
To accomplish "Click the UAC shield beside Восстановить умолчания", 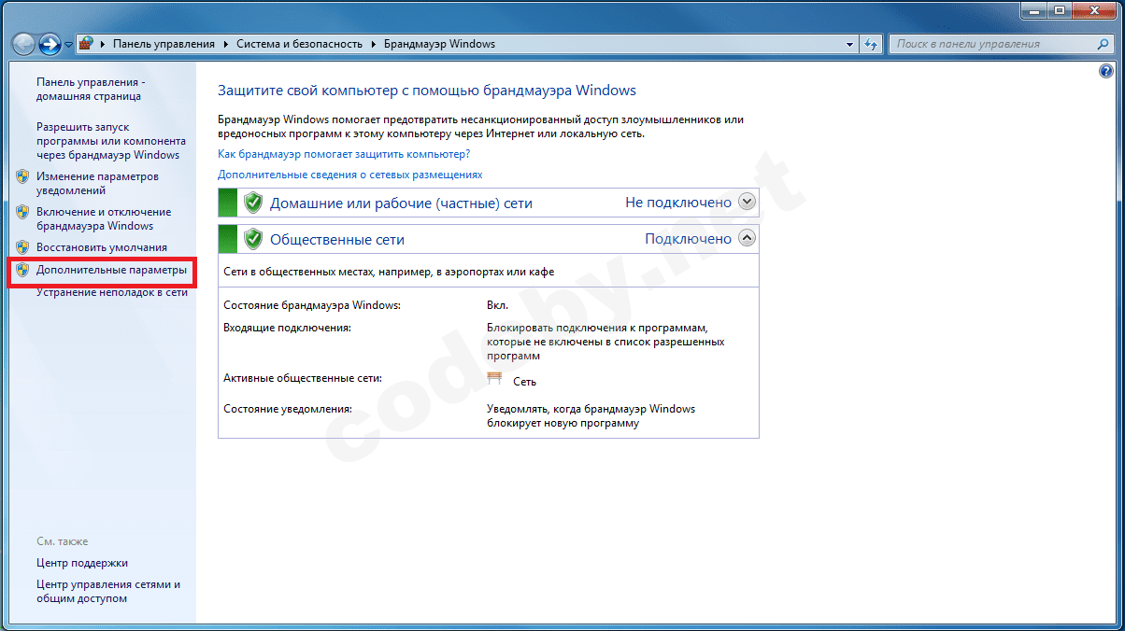I will tap(21, 245).
